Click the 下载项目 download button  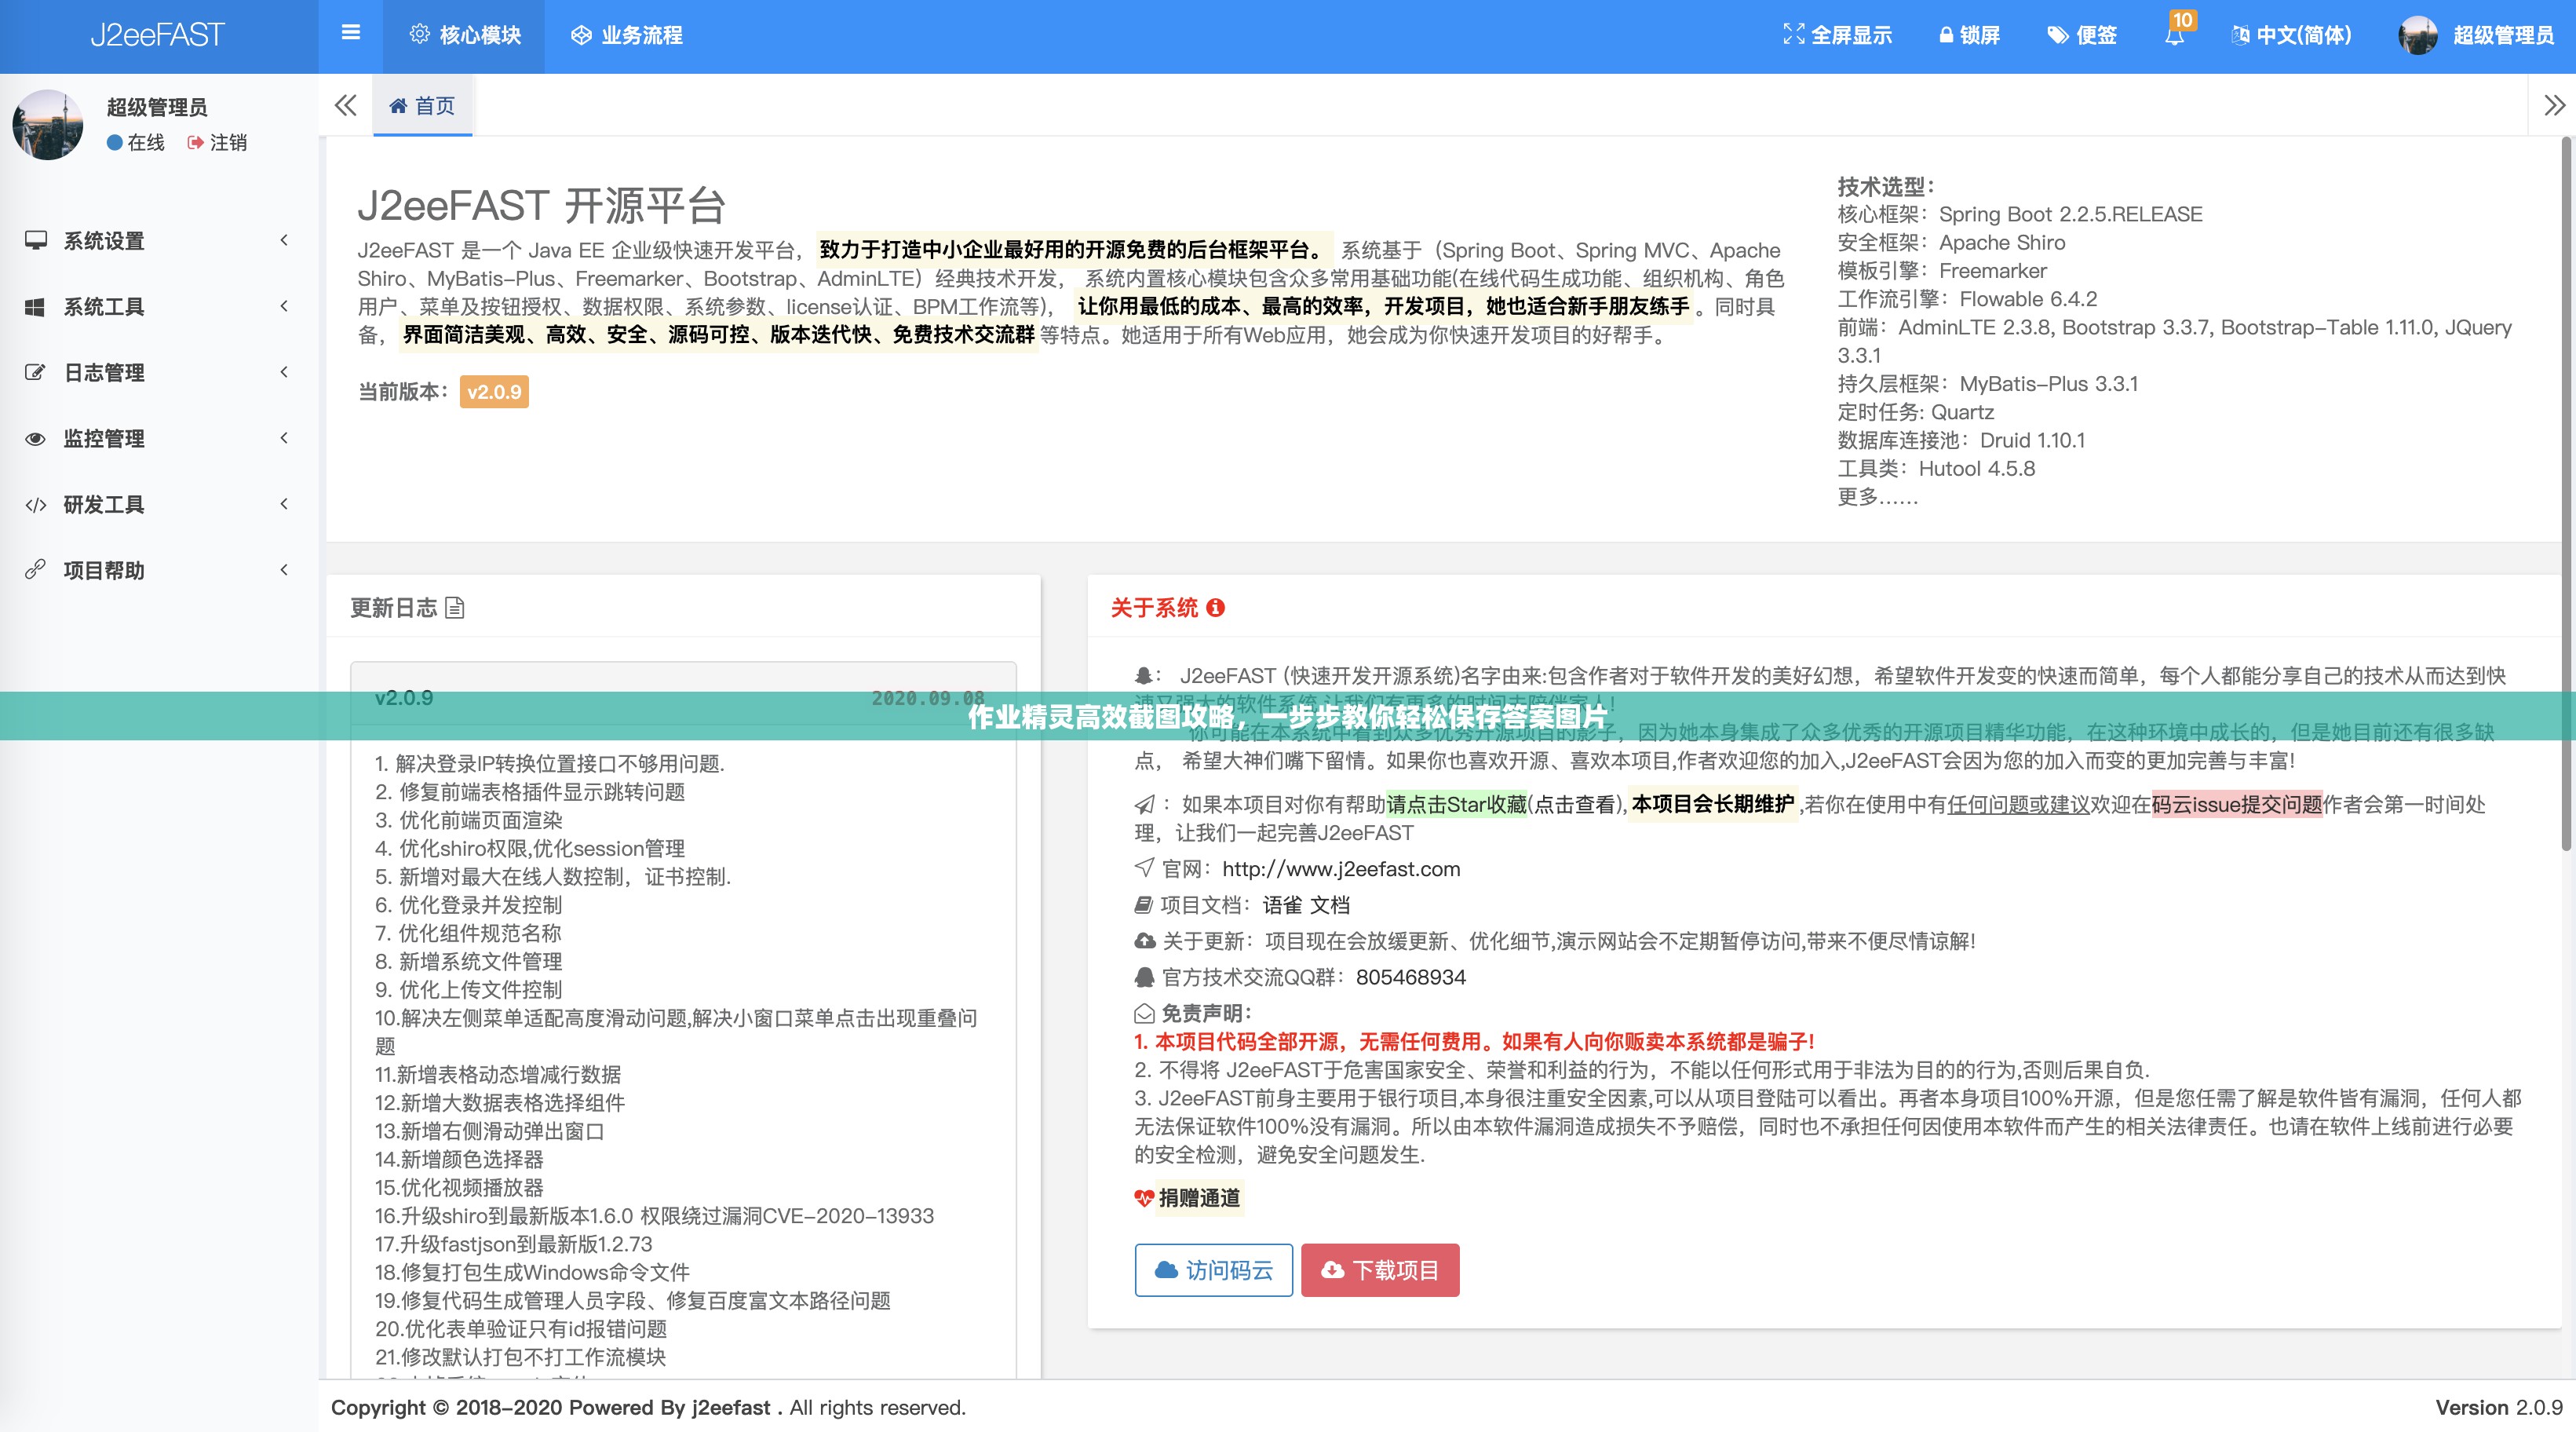[1380, 1270]
